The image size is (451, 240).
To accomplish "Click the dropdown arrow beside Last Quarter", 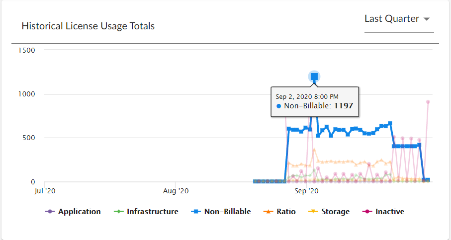I will (427, 19).
